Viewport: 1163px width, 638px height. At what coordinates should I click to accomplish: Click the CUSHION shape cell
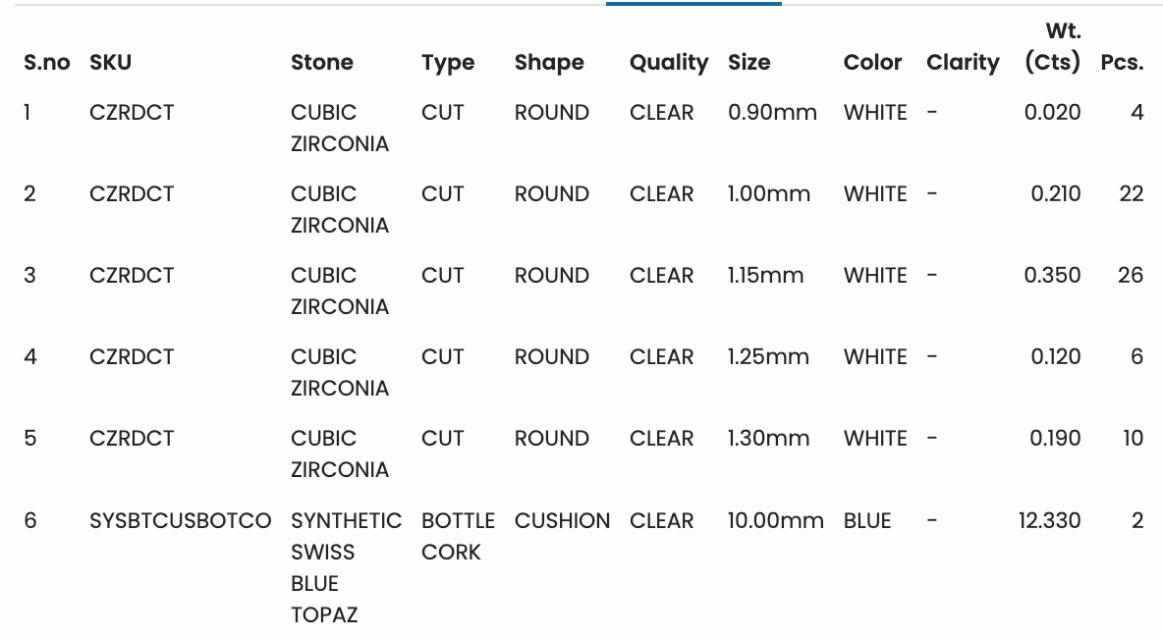pyautogui.click(x=562, y=520)
